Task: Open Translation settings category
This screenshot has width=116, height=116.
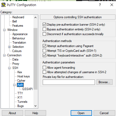Action: [x=19, y=43]
